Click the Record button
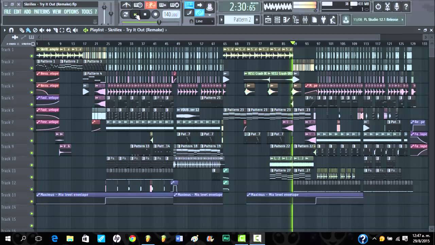The image size is (435, 245). pos(155,14)
